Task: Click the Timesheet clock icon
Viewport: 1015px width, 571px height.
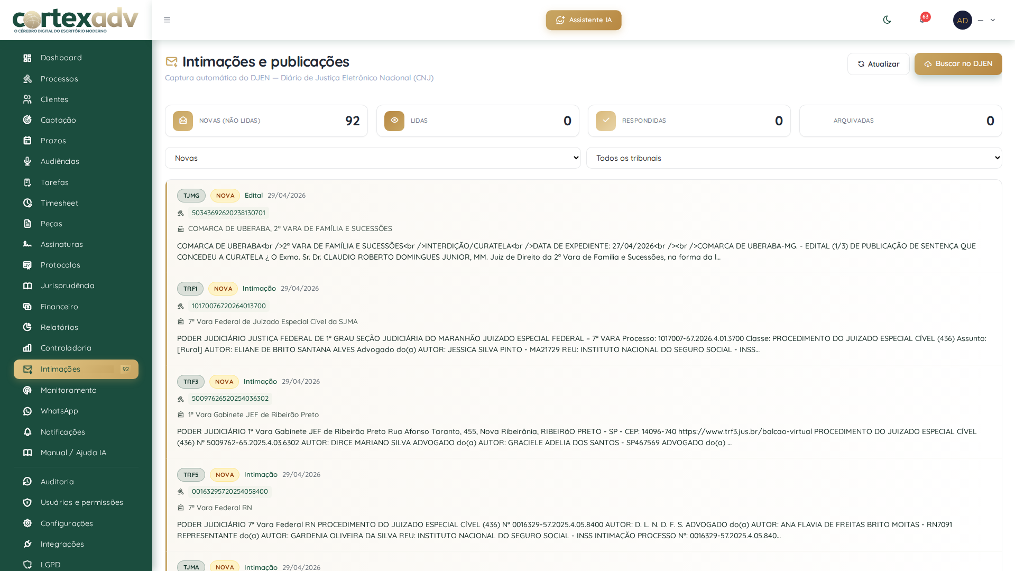Action: coord(27,203)
